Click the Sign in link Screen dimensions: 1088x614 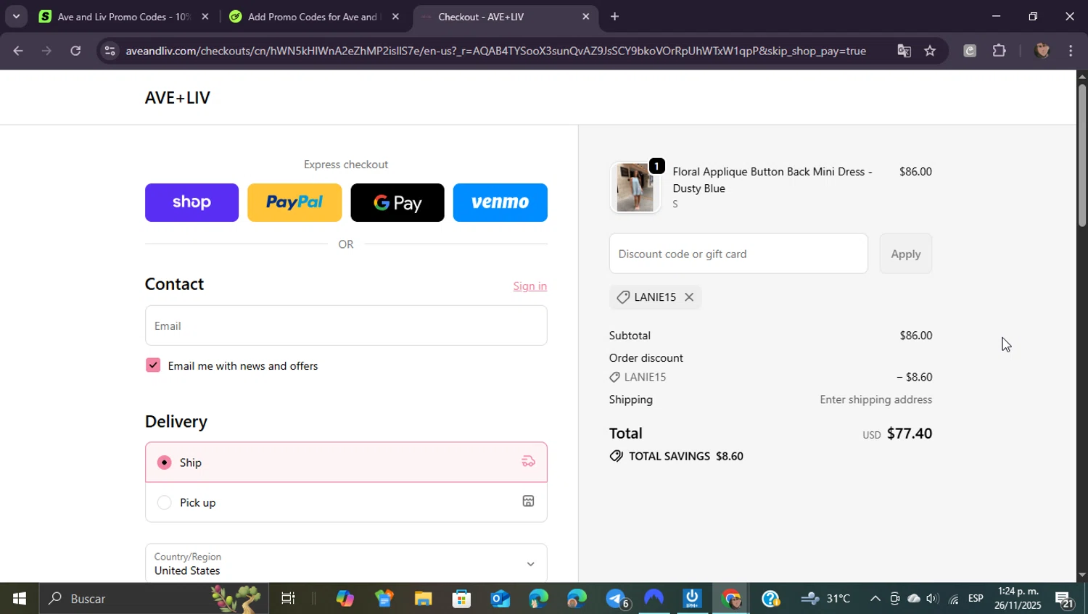[530, 286]
